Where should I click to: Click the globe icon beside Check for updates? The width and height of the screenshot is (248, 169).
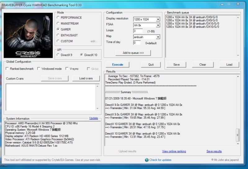click(x=147, y=160)
